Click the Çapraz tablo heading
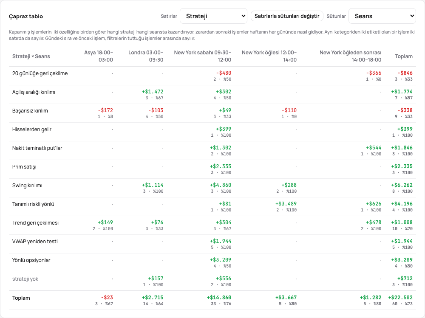The width and height of the screenshot is (425, 318). pos(26,16)
